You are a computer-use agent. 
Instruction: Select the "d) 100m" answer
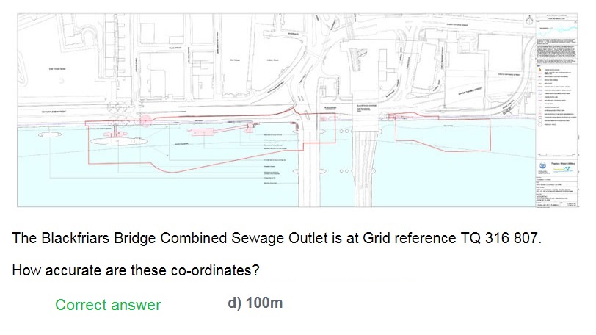pos(255,303)
